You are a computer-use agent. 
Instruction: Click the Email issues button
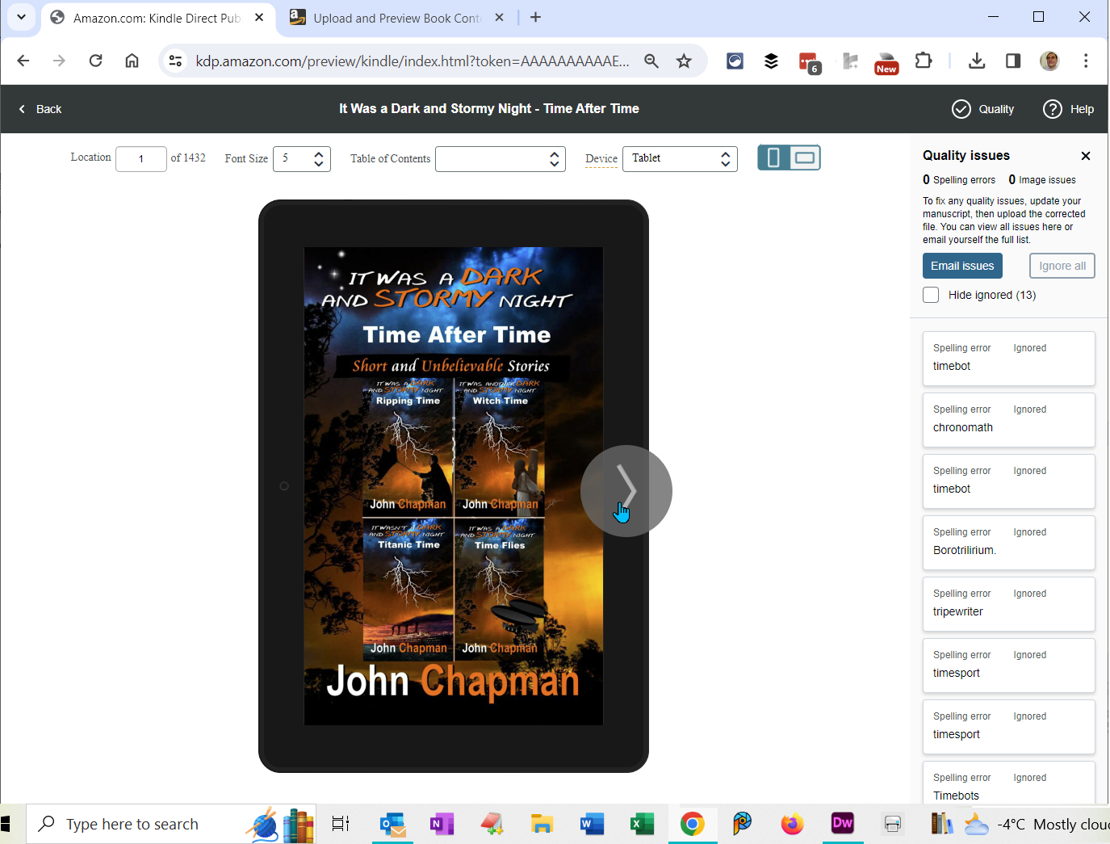(962, 265)
